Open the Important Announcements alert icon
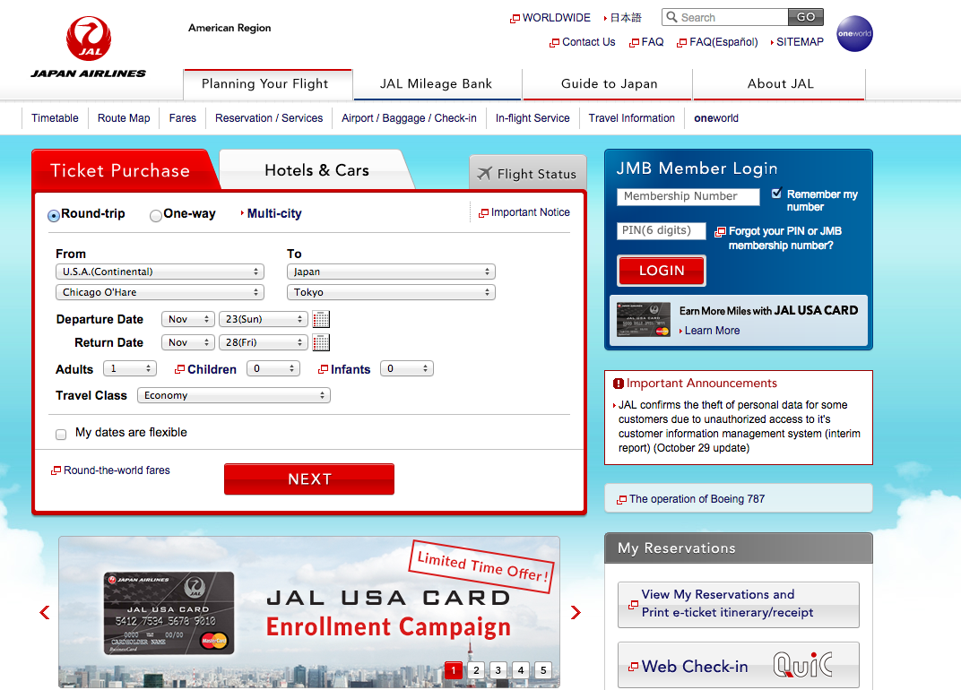 619,384
